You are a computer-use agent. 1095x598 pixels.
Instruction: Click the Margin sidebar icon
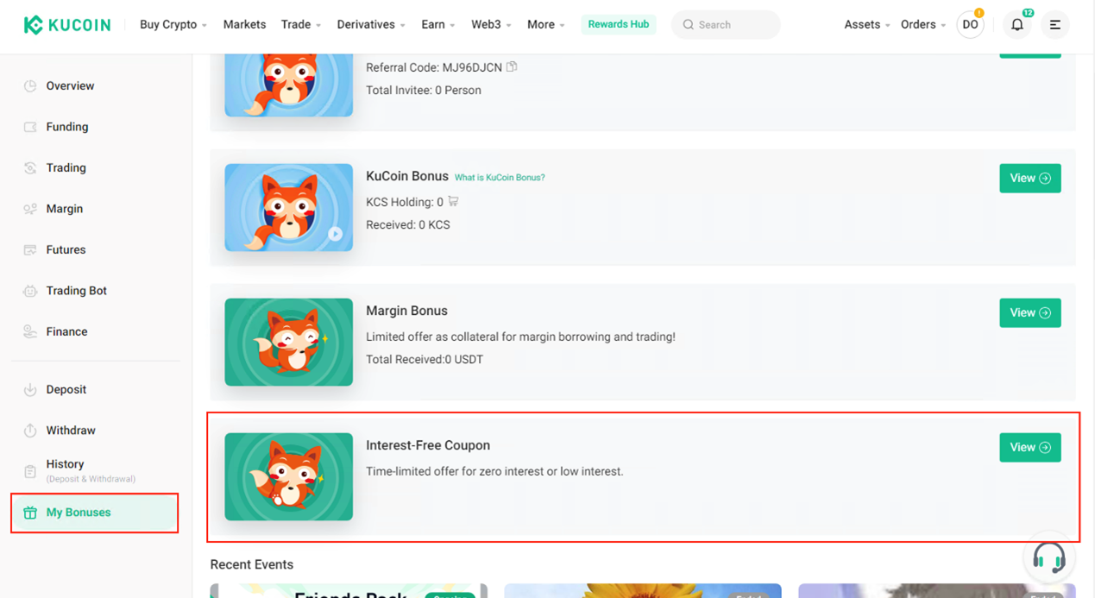(30, 209)
